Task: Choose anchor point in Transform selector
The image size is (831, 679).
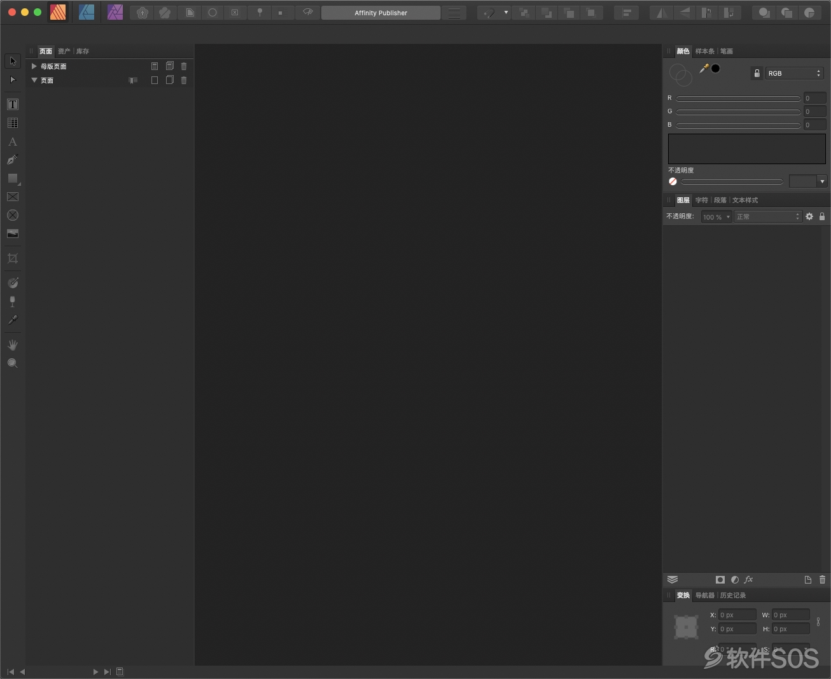Action: point(686,627)
